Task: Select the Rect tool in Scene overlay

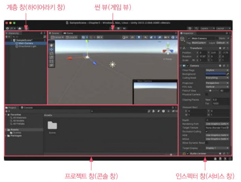Action: click(51, 61)
